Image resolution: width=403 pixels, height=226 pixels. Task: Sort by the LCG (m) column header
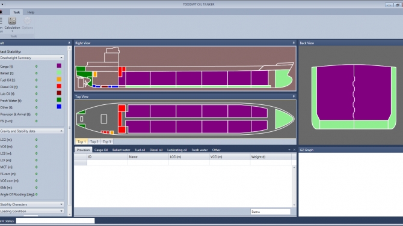[189, 157]
